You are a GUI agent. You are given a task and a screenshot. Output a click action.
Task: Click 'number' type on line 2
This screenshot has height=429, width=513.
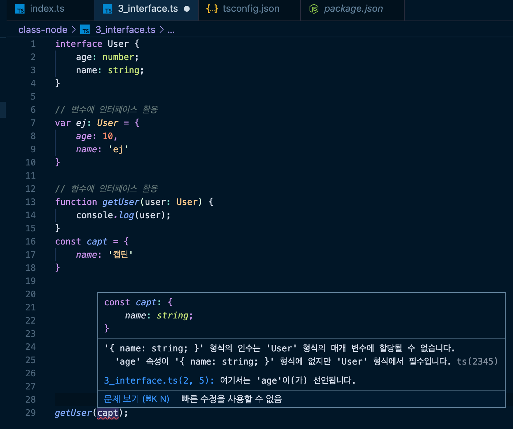coord(118,57)
